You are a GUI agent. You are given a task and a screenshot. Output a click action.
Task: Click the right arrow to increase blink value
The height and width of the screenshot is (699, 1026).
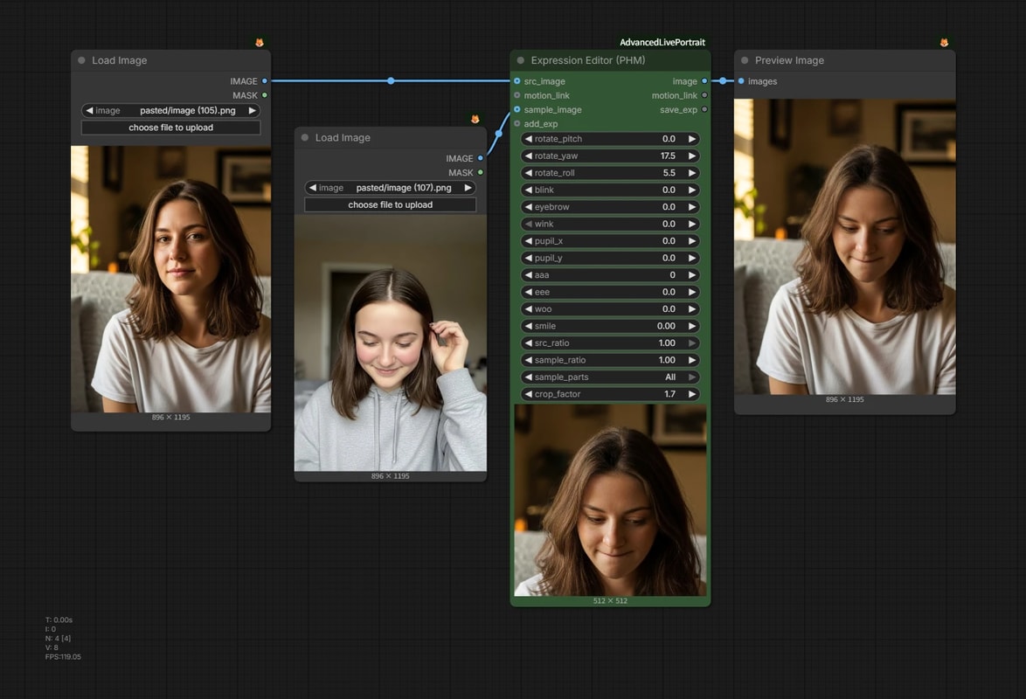tap(691, 190)
